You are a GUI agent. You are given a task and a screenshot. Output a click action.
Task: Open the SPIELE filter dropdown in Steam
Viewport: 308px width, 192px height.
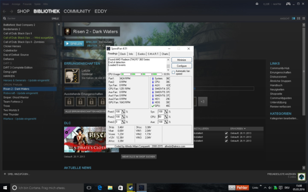coord(55,19)
